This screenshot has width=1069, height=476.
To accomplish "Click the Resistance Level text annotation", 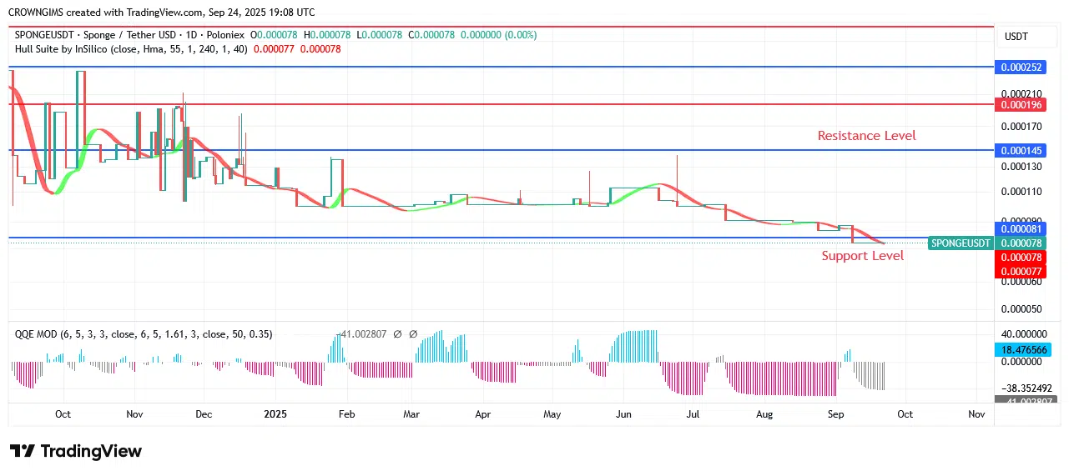I will 866,136.
